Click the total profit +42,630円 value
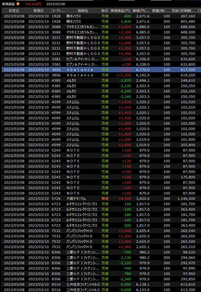The width and height of the screenshot is (201, 292). point(33,4)
